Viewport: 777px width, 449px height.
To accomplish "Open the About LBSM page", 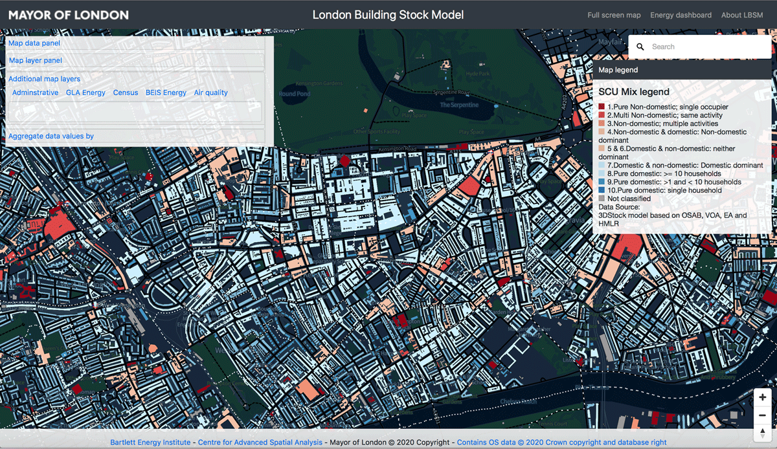I will click(x=742, y=15).
